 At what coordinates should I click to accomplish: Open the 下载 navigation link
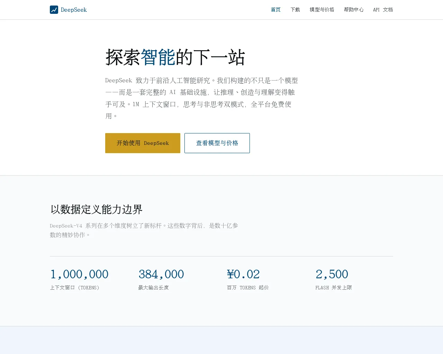click(295, 10)
